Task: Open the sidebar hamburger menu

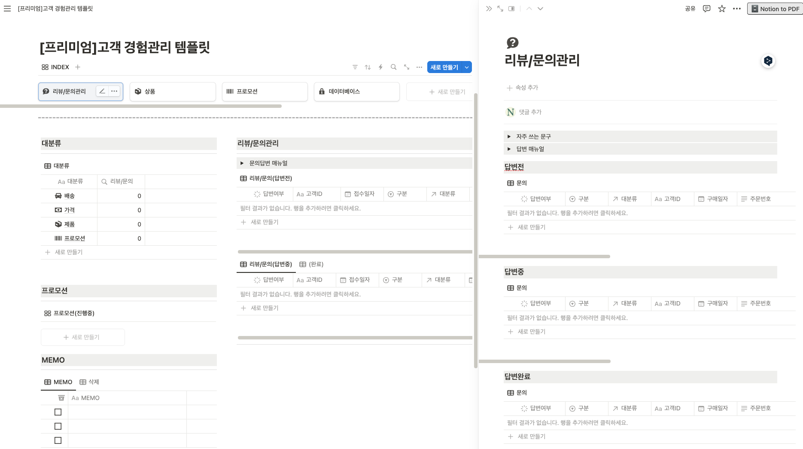Action: tap(7, 9)
